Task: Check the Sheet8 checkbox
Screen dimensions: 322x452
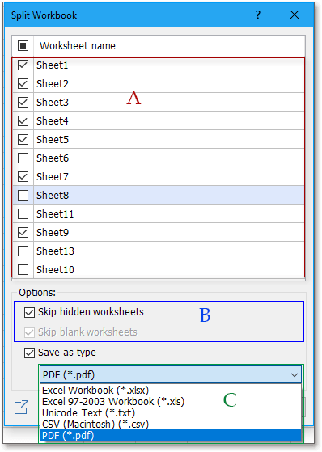Action: pyautogui.click(x=23, y=195)
